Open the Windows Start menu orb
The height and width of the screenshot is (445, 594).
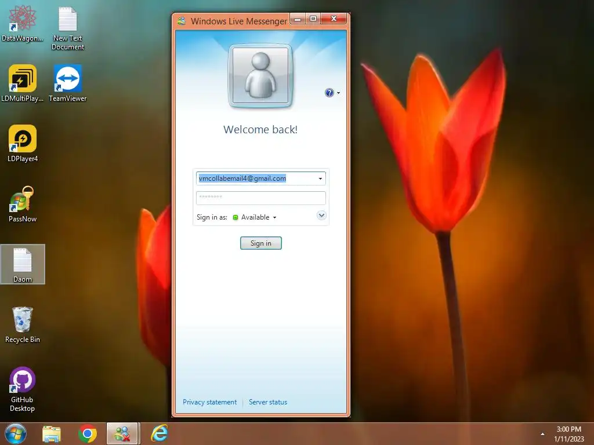pyautogui.click(x=16, y=433)
